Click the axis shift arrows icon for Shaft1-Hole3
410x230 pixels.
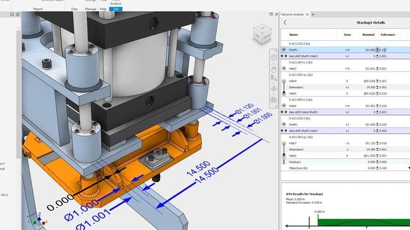(284, 56)
